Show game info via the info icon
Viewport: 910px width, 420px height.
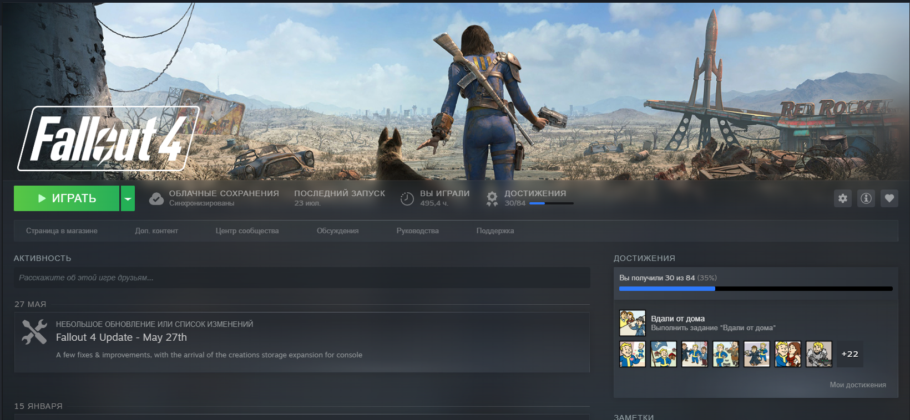(866, 198)
